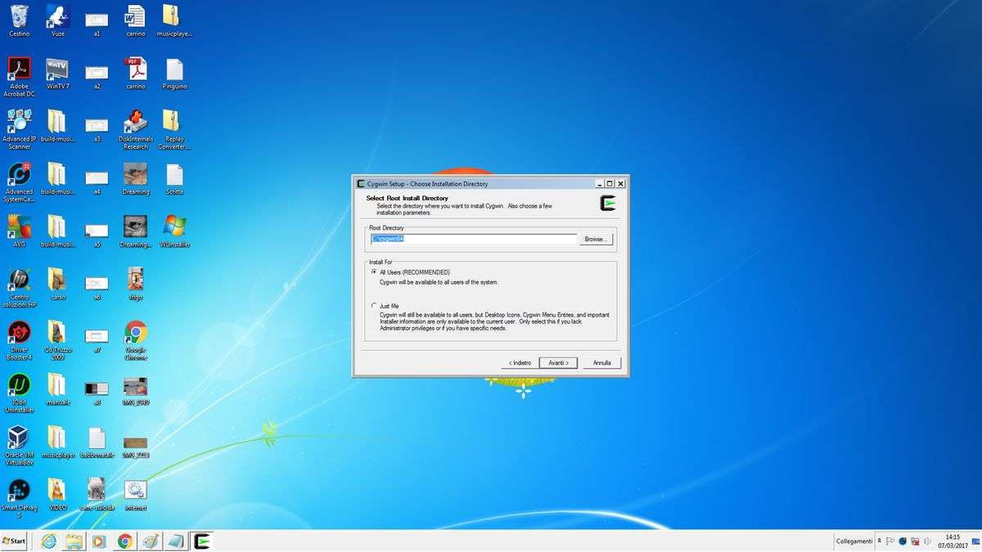Select the corso folder icon
This screenshot has height=552, width=982.
click(x=57, y=284)
